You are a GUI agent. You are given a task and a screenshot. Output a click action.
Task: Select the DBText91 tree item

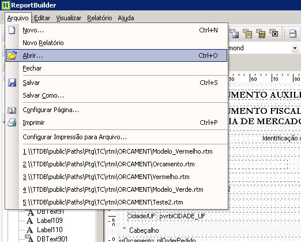50,211
